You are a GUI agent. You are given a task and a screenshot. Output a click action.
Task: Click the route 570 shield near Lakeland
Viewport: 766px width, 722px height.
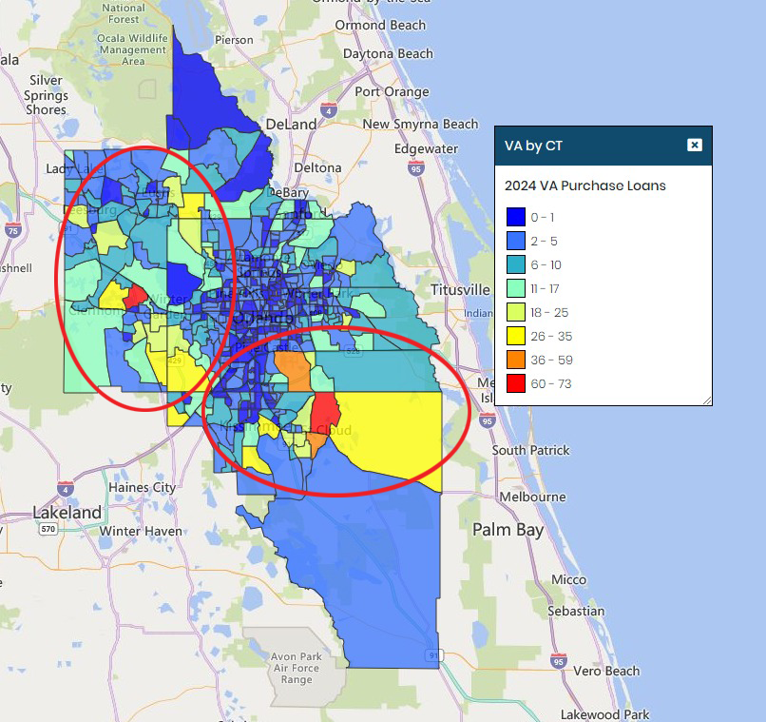(x=48, y=529)
